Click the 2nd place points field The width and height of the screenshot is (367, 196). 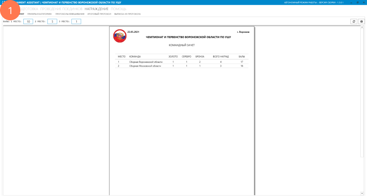click(52, 21)
